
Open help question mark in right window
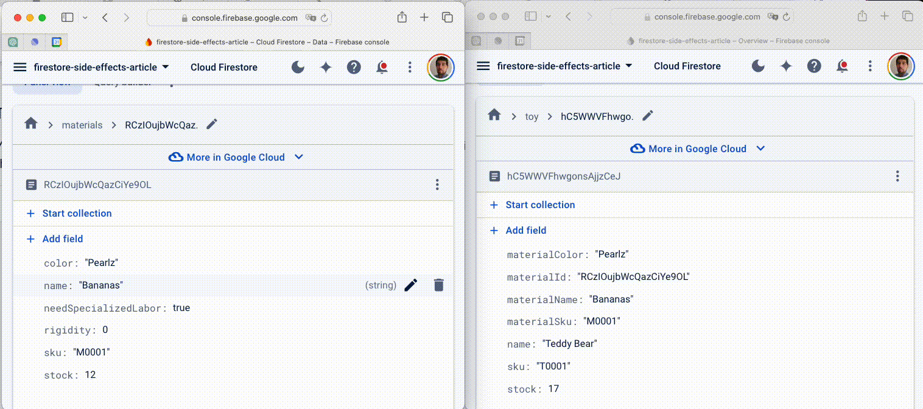(814, 66)
